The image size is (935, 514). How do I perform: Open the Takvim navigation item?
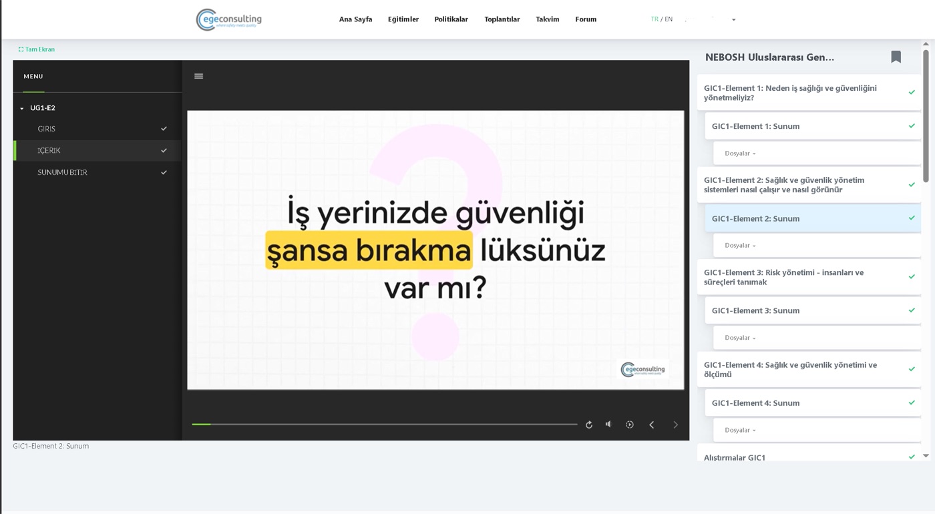click(548, 19)
